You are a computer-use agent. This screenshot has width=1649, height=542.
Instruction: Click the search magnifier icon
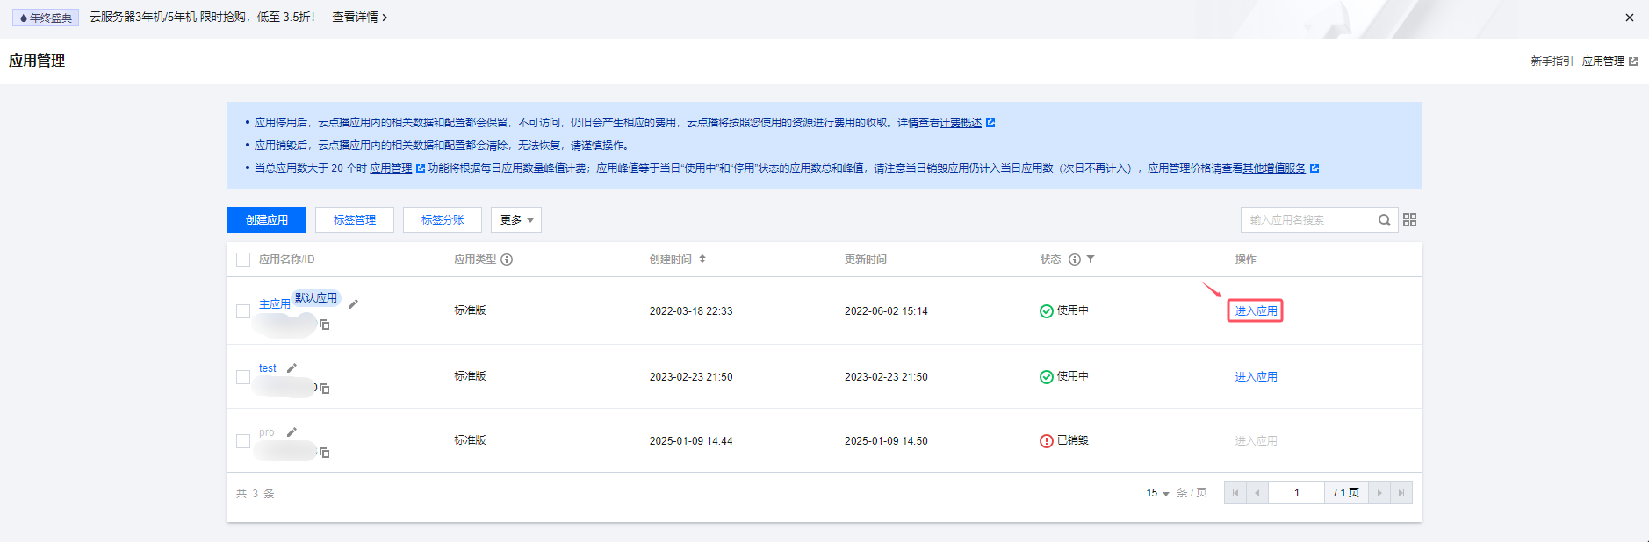(1384, 220)
